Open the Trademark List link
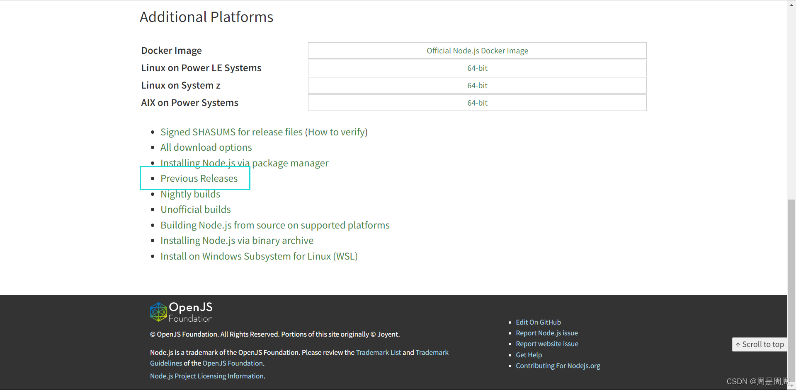 point(379,352)
